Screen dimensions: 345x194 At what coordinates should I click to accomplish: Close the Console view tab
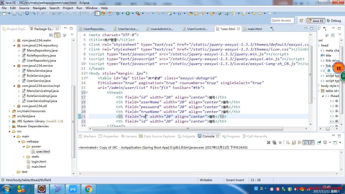[217, 136]
